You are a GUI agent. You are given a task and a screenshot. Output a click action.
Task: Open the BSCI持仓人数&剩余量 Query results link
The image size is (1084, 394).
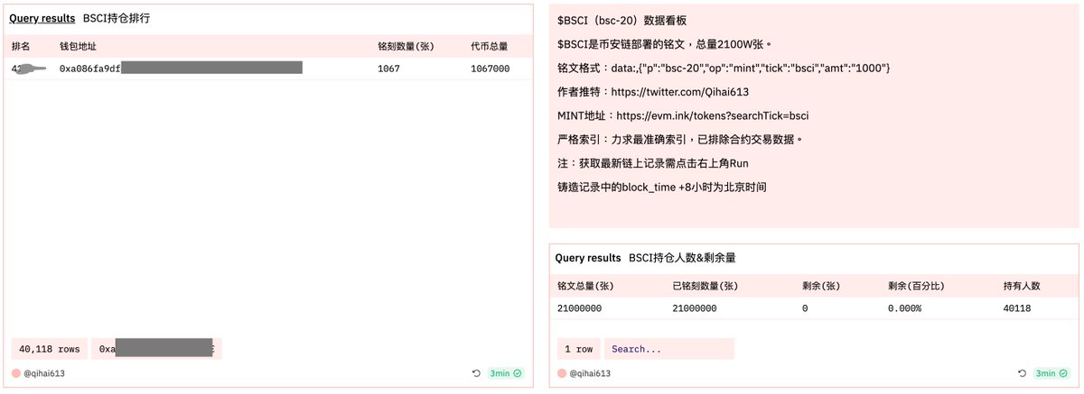click(588, 258)
